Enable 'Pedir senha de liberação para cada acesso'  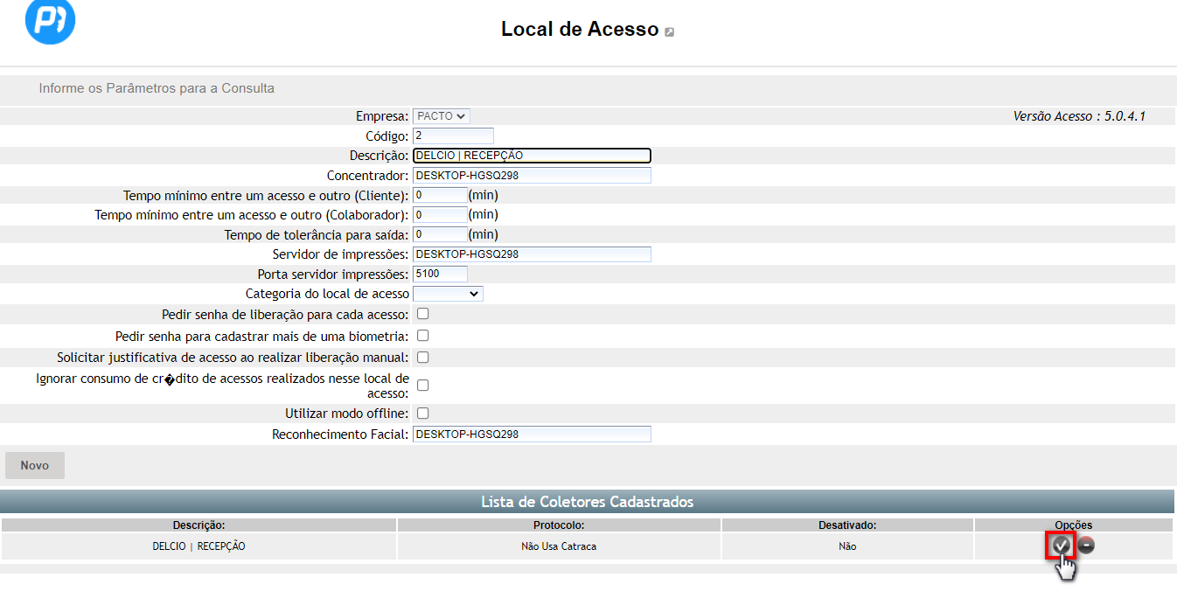[x=422, y=314]
